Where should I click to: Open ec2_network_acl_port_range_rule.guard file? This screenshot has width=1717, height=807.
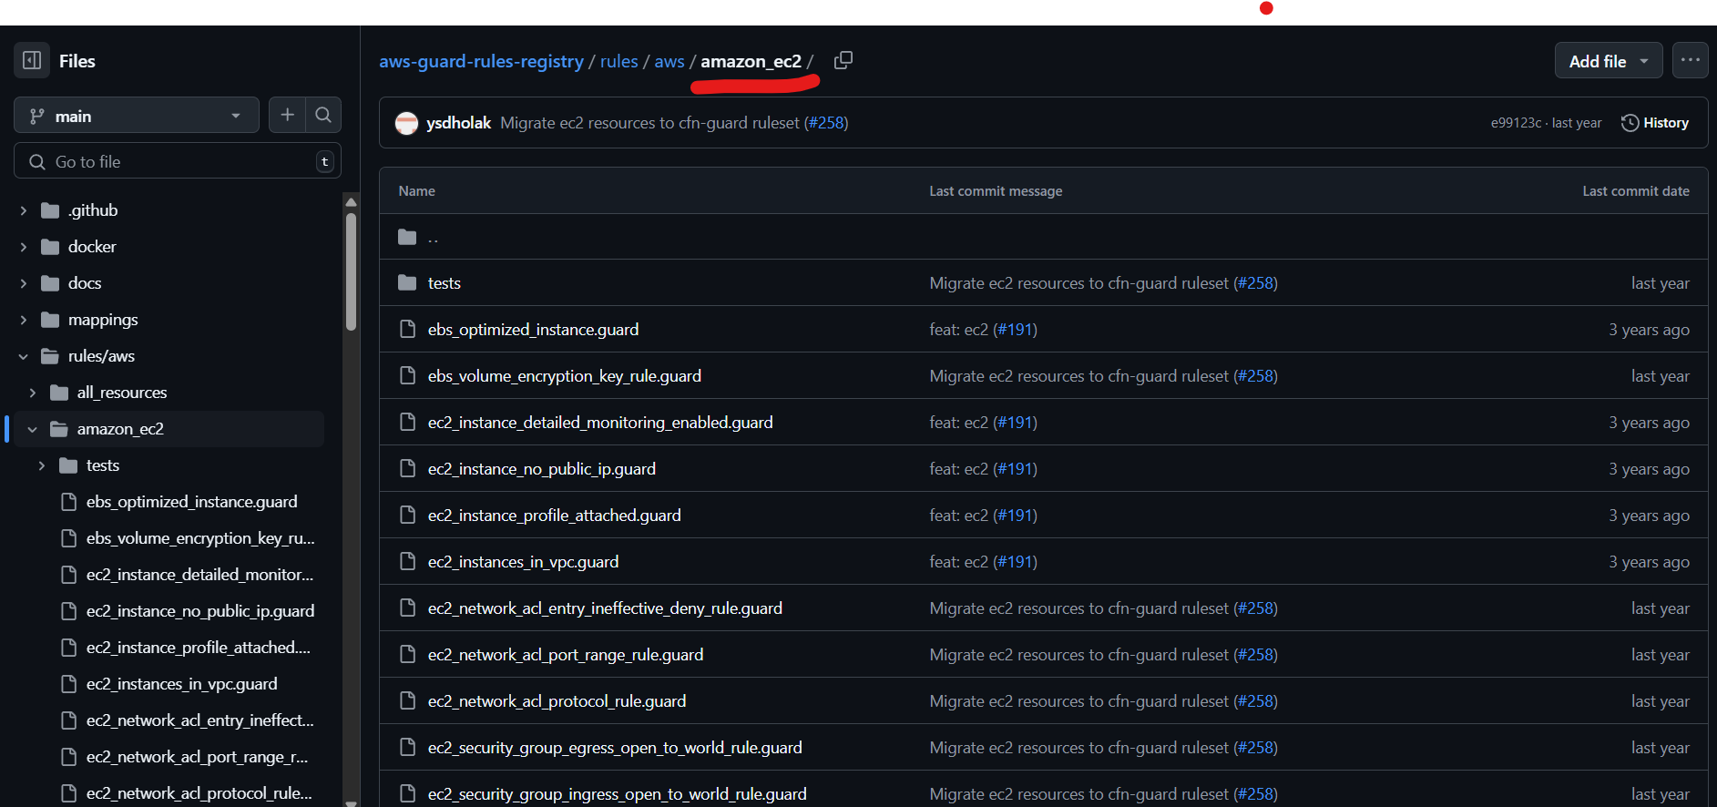pyautogui.click(x=566, y=655)
